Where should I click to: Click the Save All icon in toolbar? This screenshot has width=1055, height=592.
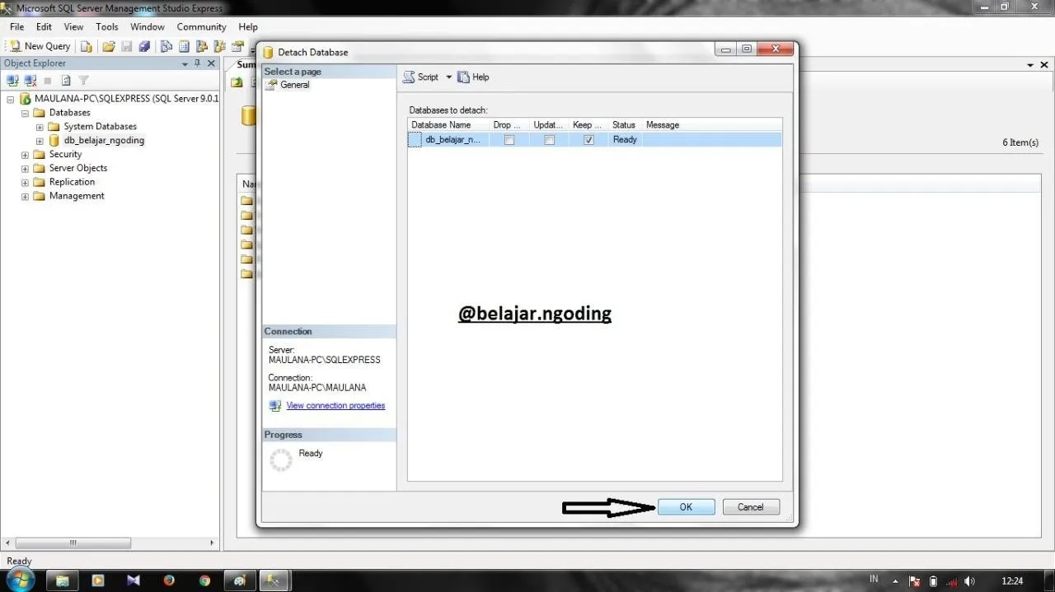145,46
